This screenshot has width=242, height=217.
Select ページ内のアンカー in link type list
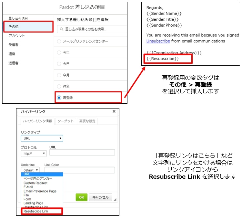pyautogui.click(x=38, y=179)
